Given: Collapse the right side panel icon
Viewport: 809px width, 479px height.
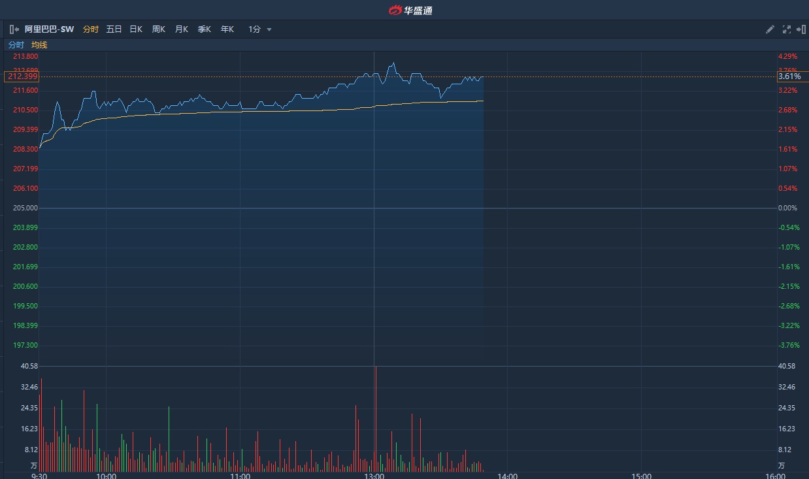Looking at the screenshot, I should coord(801,29).
